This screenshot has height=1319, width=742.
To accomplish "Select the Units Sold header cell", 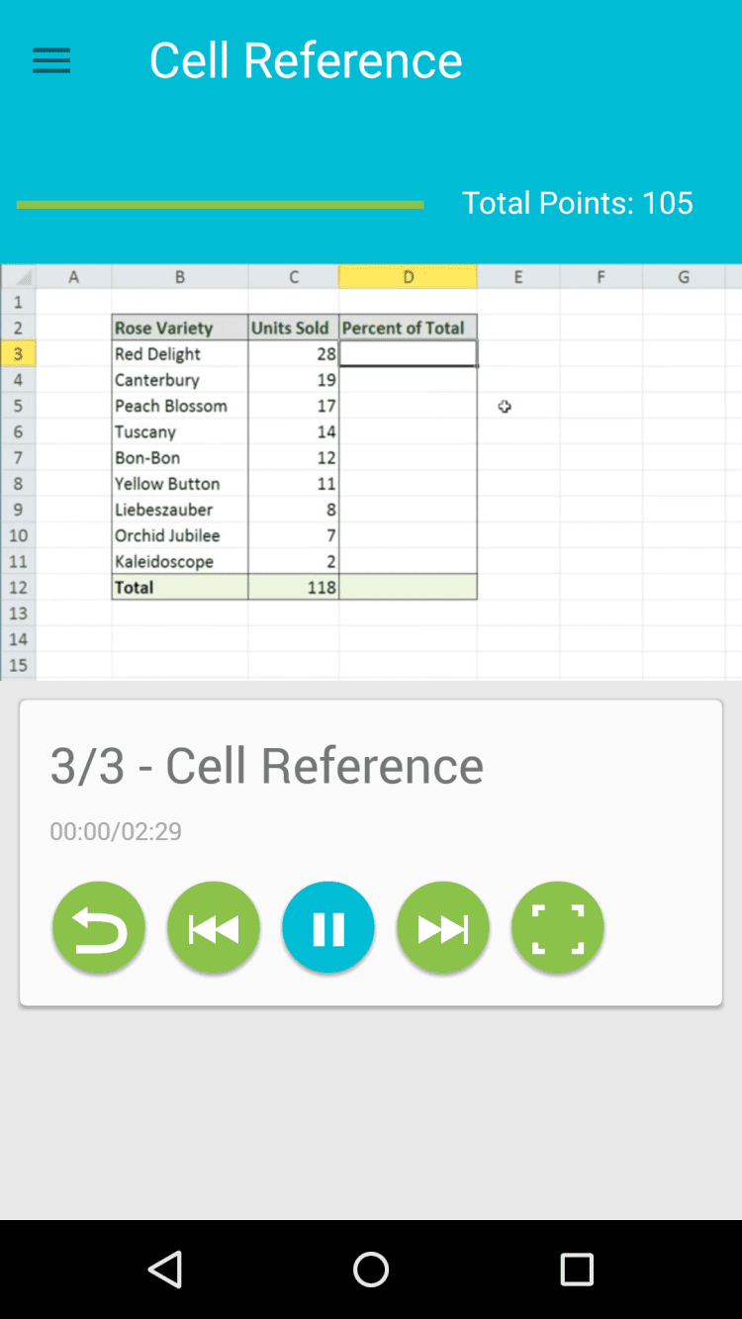I will [x=293, y=328].
